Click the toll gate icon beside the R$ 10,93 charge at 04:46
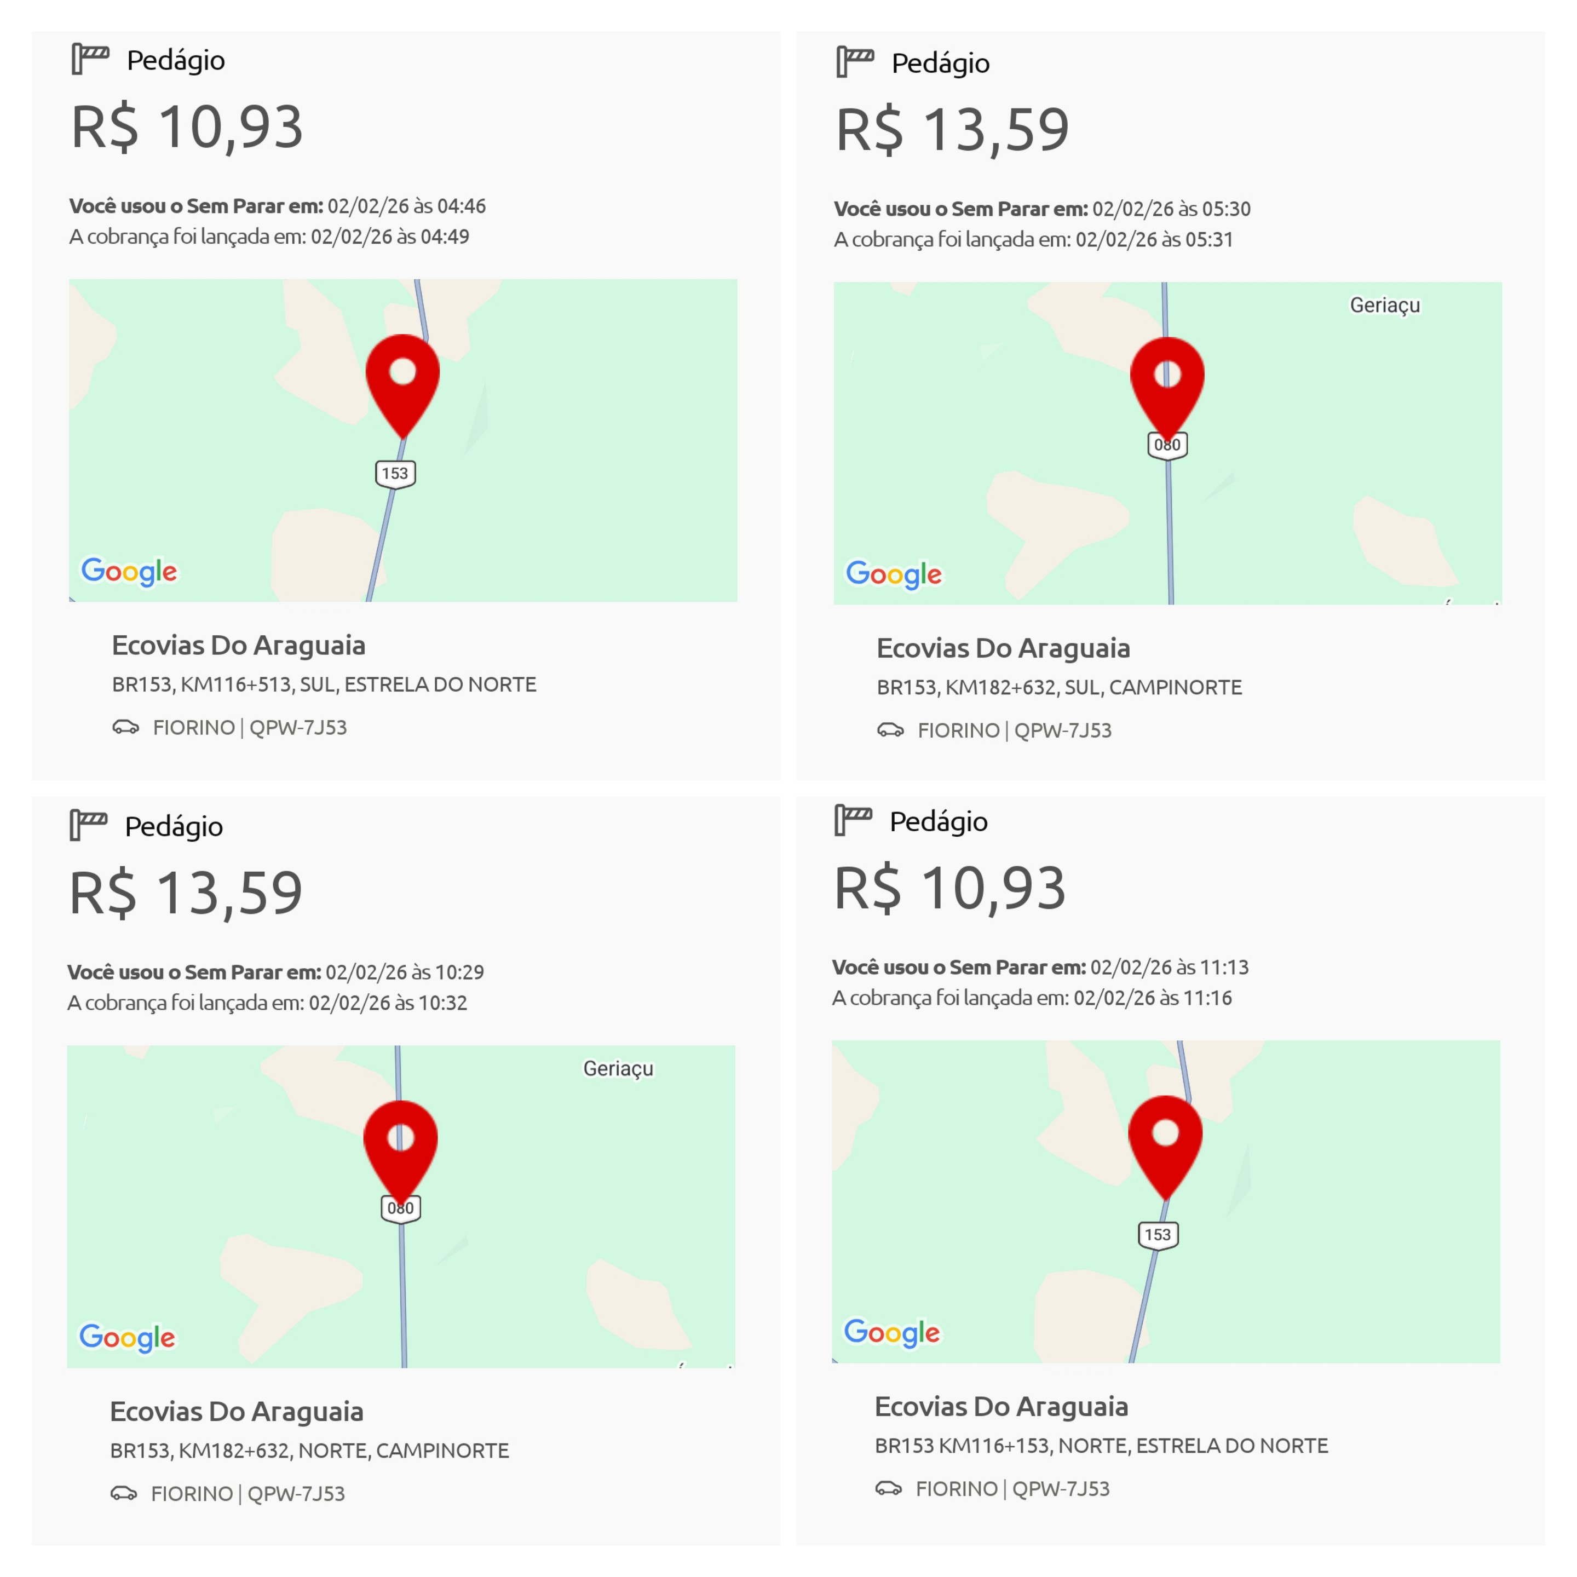 90,59
